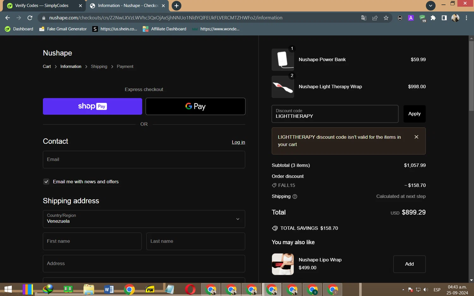The height and width of the screenshot is (296, 474).
Task: Open Microsoft Word from the taskbar
Action: pyautogui.click(x=109, y=289)
